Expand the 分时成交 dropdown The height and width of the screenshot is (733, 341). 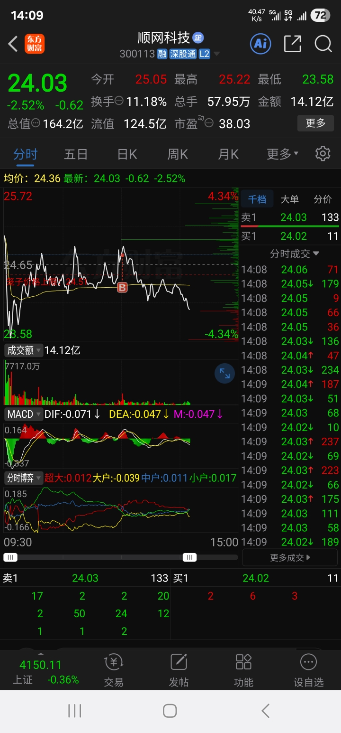pos(295,254)
